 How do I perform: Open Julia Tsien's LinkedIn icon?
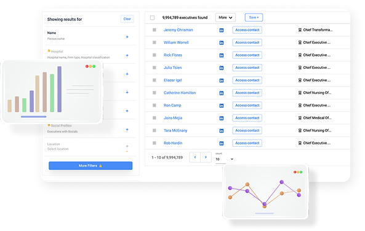tap(222, 68)
